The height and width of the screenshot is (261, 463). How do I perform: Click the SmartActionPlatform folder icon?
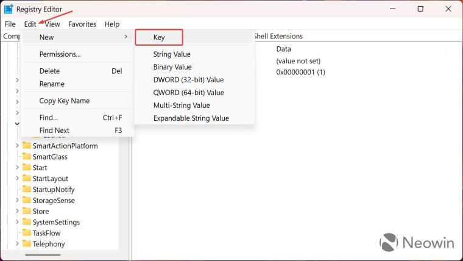[27, 145]
